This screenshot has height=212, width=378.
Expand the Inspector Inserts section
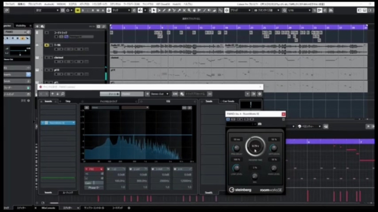coord(17,75)
